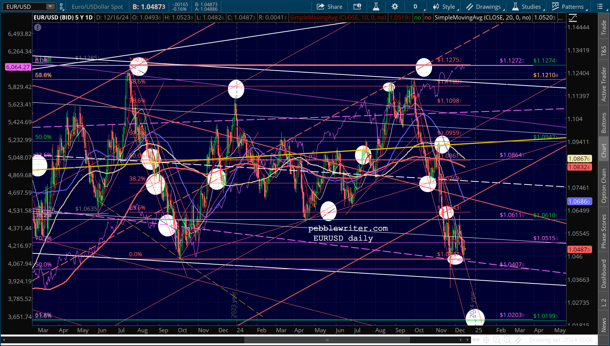The width and height of the screenshot is (610, 346).
Task: Click the 2024 year vertical marker label
Action: 472,305
